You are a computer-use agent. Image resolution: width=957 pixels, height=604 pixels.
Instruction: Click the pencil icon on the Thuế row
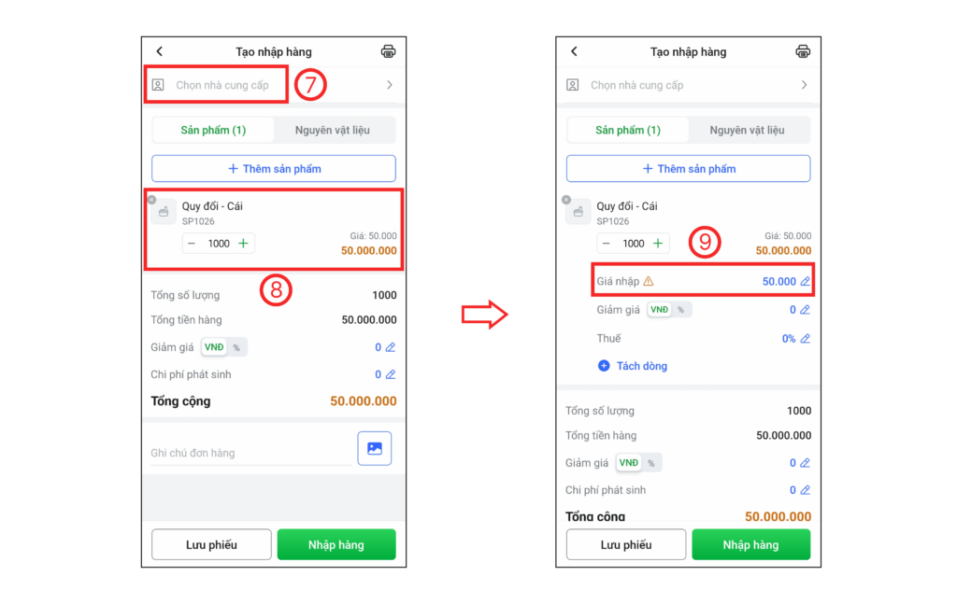(x=805, y=339)
